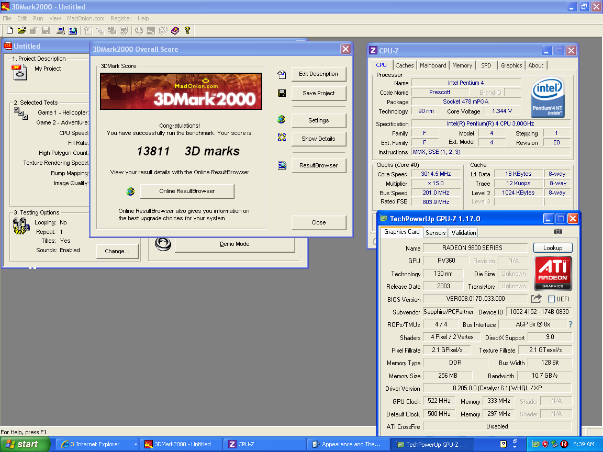Open the View menu
Image resolution: width=603 pixels, height=452 pixels.
(55, 18)
